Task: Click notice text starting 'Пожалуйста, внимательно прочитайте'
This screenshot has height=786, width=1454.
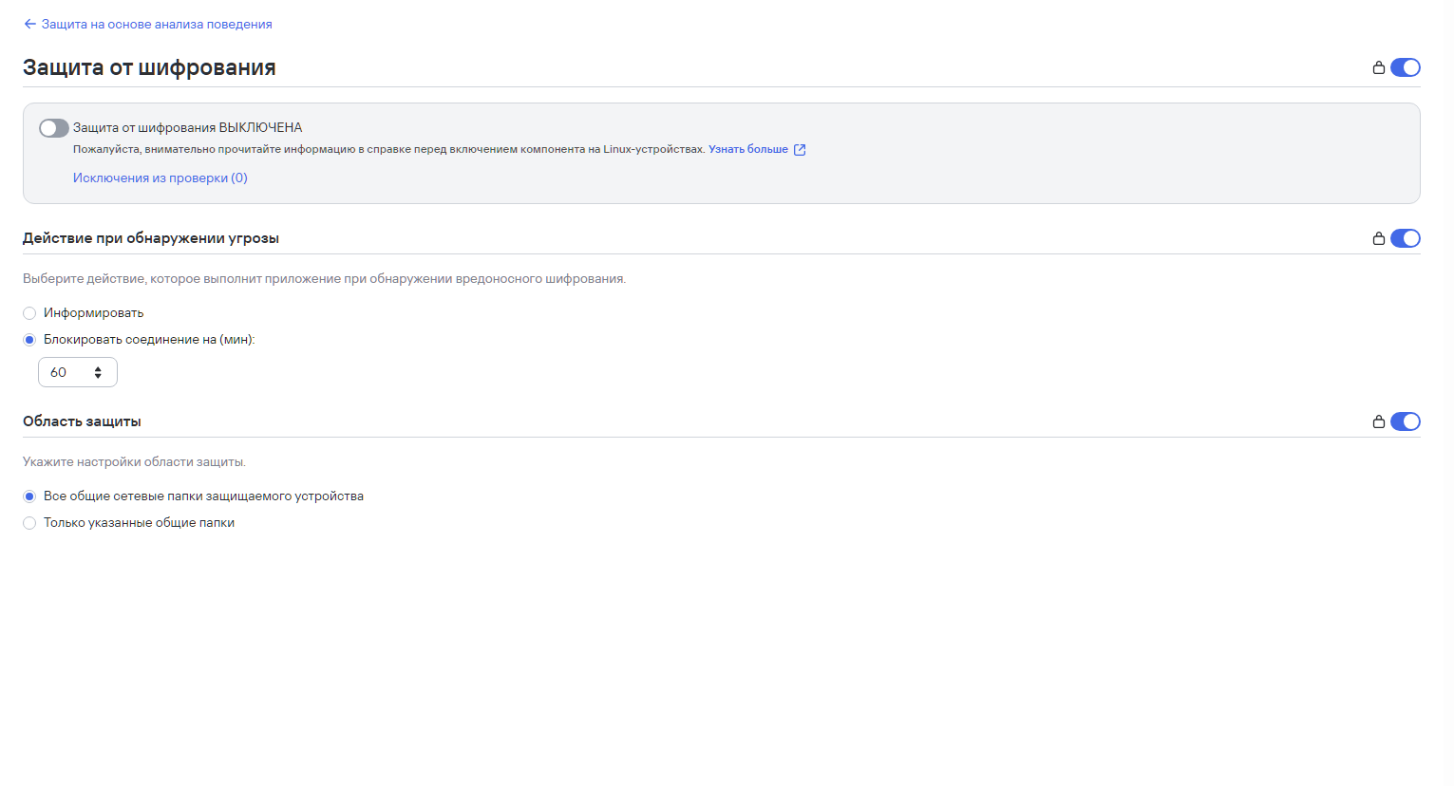Action: (388, 149)
